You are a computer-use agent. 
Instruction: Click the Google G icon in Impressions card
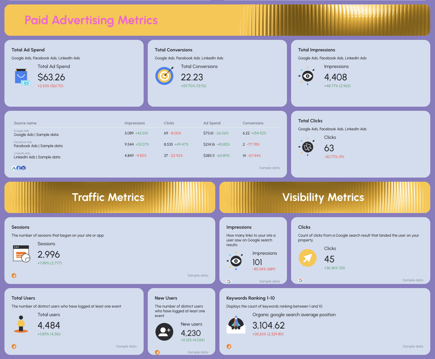pyautogui.click(x=229, y=281)
